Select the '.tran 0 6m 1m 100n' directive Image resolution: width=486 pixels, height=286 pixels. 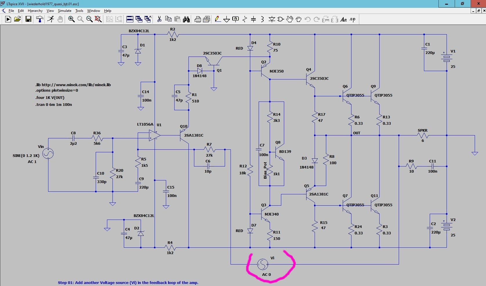[54, 104]
